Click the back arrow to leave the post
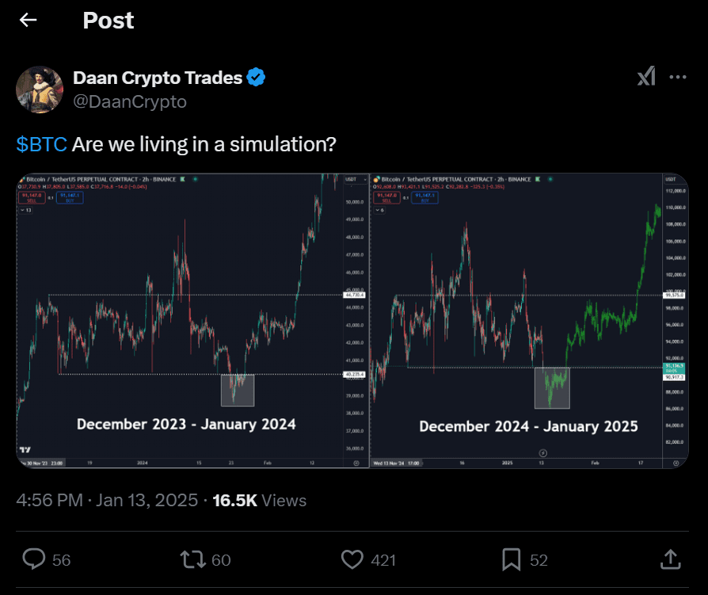708x595 pixels. point(29,20)
